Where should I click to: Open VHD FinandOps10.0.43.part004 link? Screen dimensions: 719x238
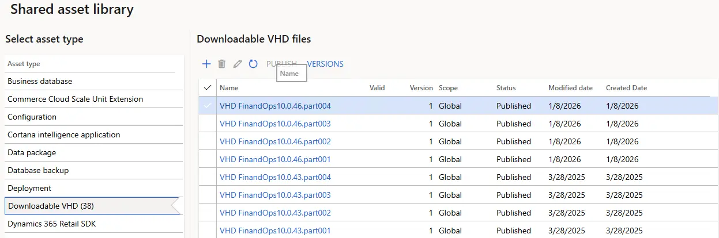point(275,177)
